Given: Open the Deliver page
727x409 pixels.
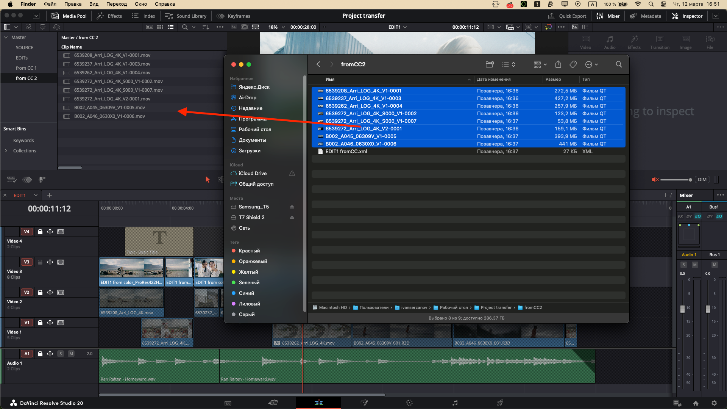Looking at the screenshot, I should [x=500, y=403].
